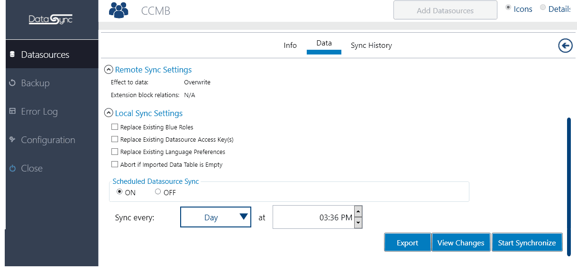The width and height of the screenshot is (577, 271).
Task: Select Close in sidebar
Action: coord(52,168)
